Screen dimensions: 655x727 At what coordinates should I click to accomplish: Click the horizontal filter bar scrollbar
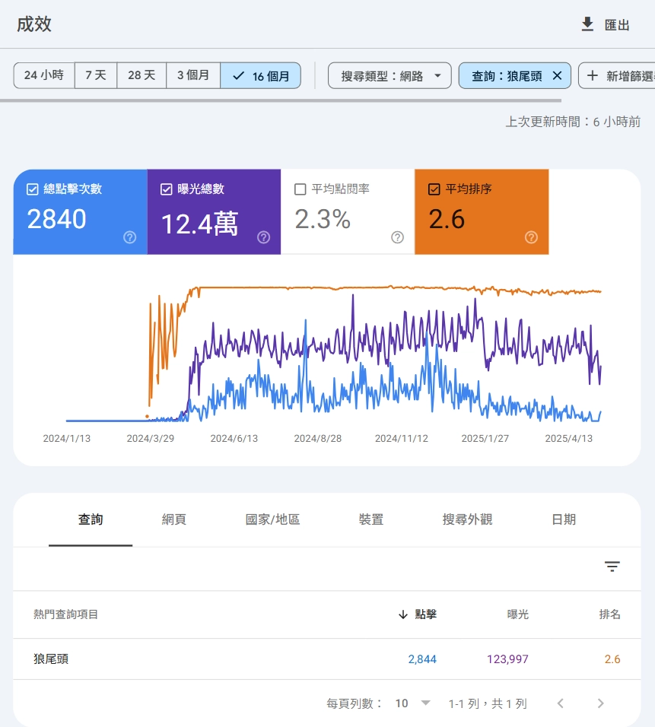pyautogui.click(x=281, y=100)
